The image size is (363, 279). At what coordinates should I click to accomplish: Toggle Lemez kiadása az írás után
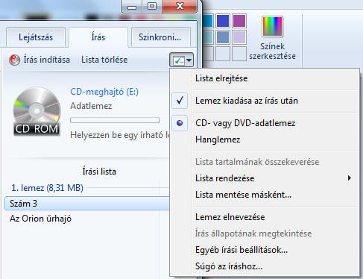click(x=265, y=101)
